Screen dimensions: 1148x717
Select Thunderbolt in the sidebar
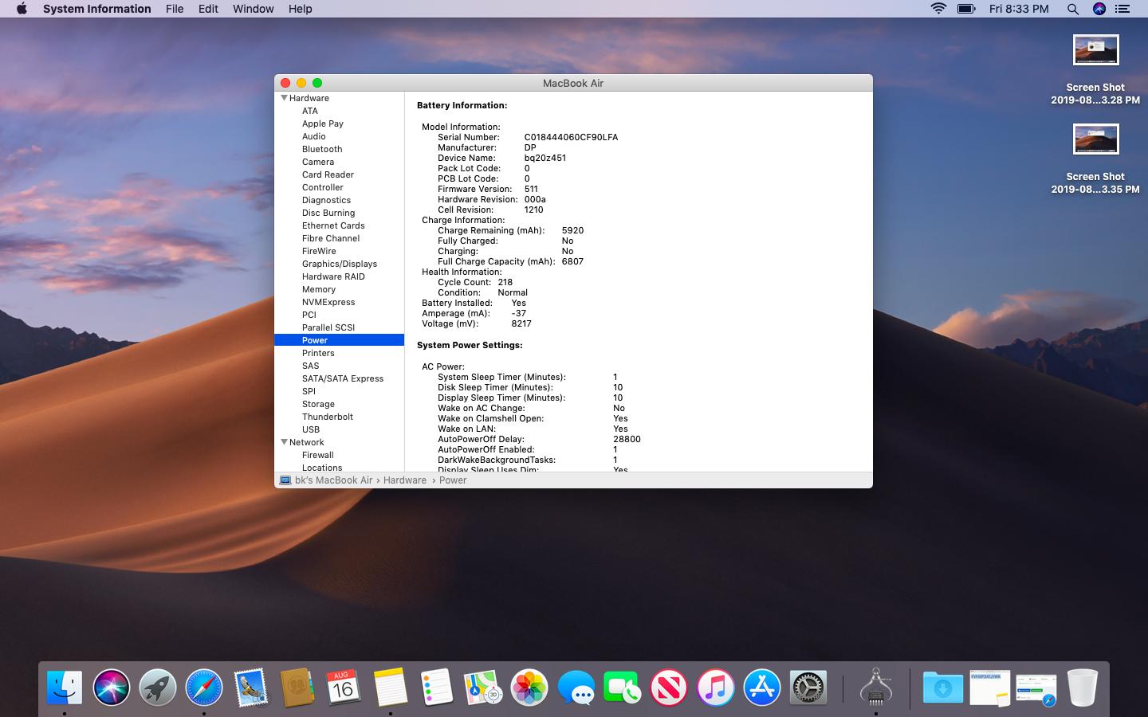tap(328, 417)
